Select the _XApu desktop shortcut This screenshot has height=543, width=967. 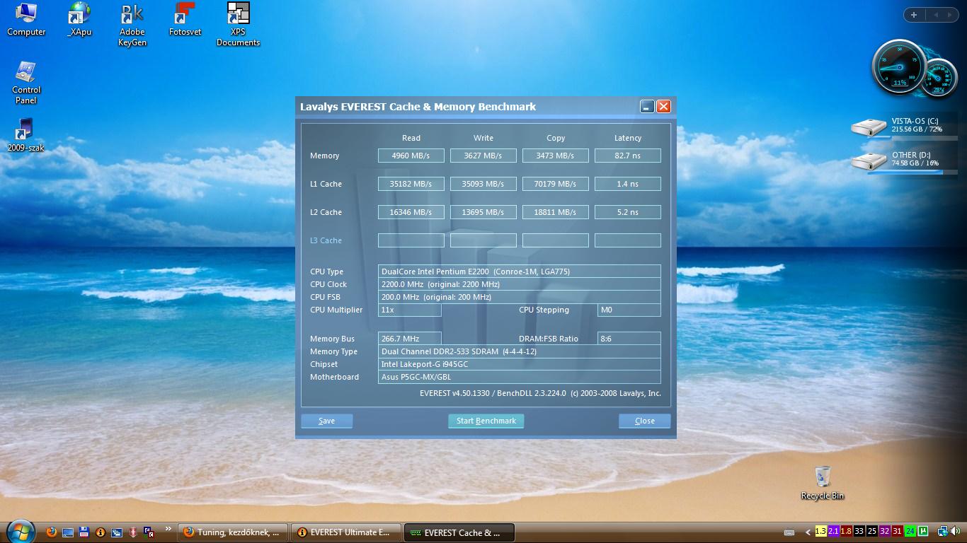79,19
